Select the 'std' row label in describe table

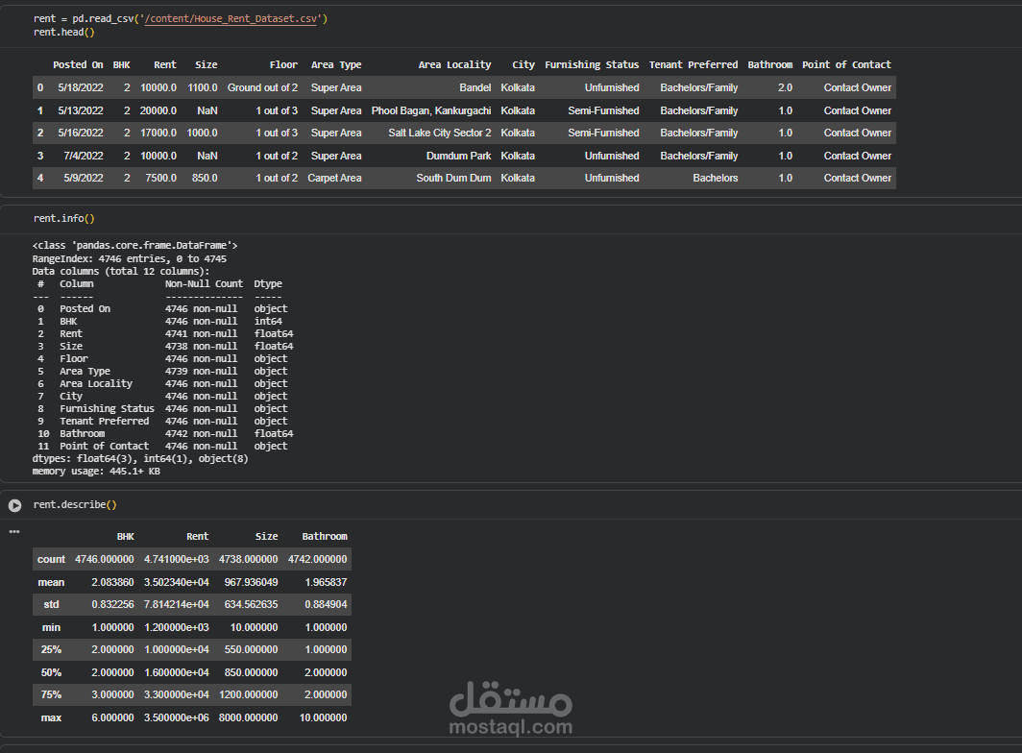click(x=52, y=604)
